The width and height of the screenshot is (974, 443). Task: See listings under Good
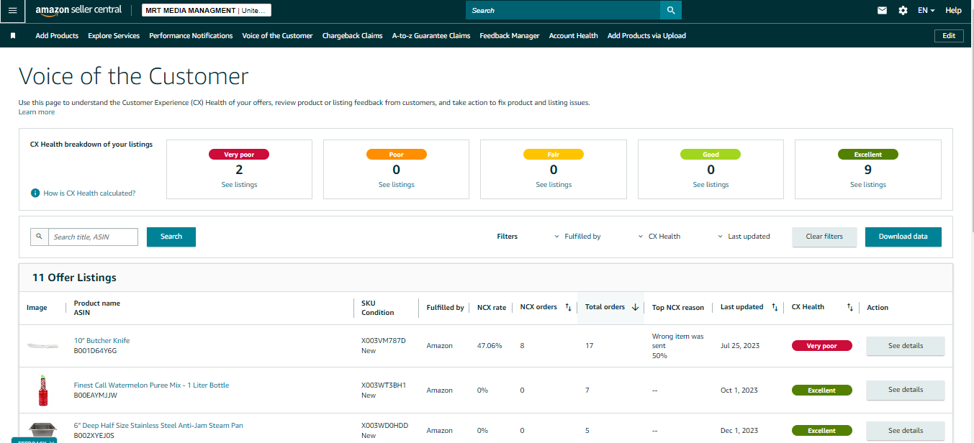click(711, 185)
